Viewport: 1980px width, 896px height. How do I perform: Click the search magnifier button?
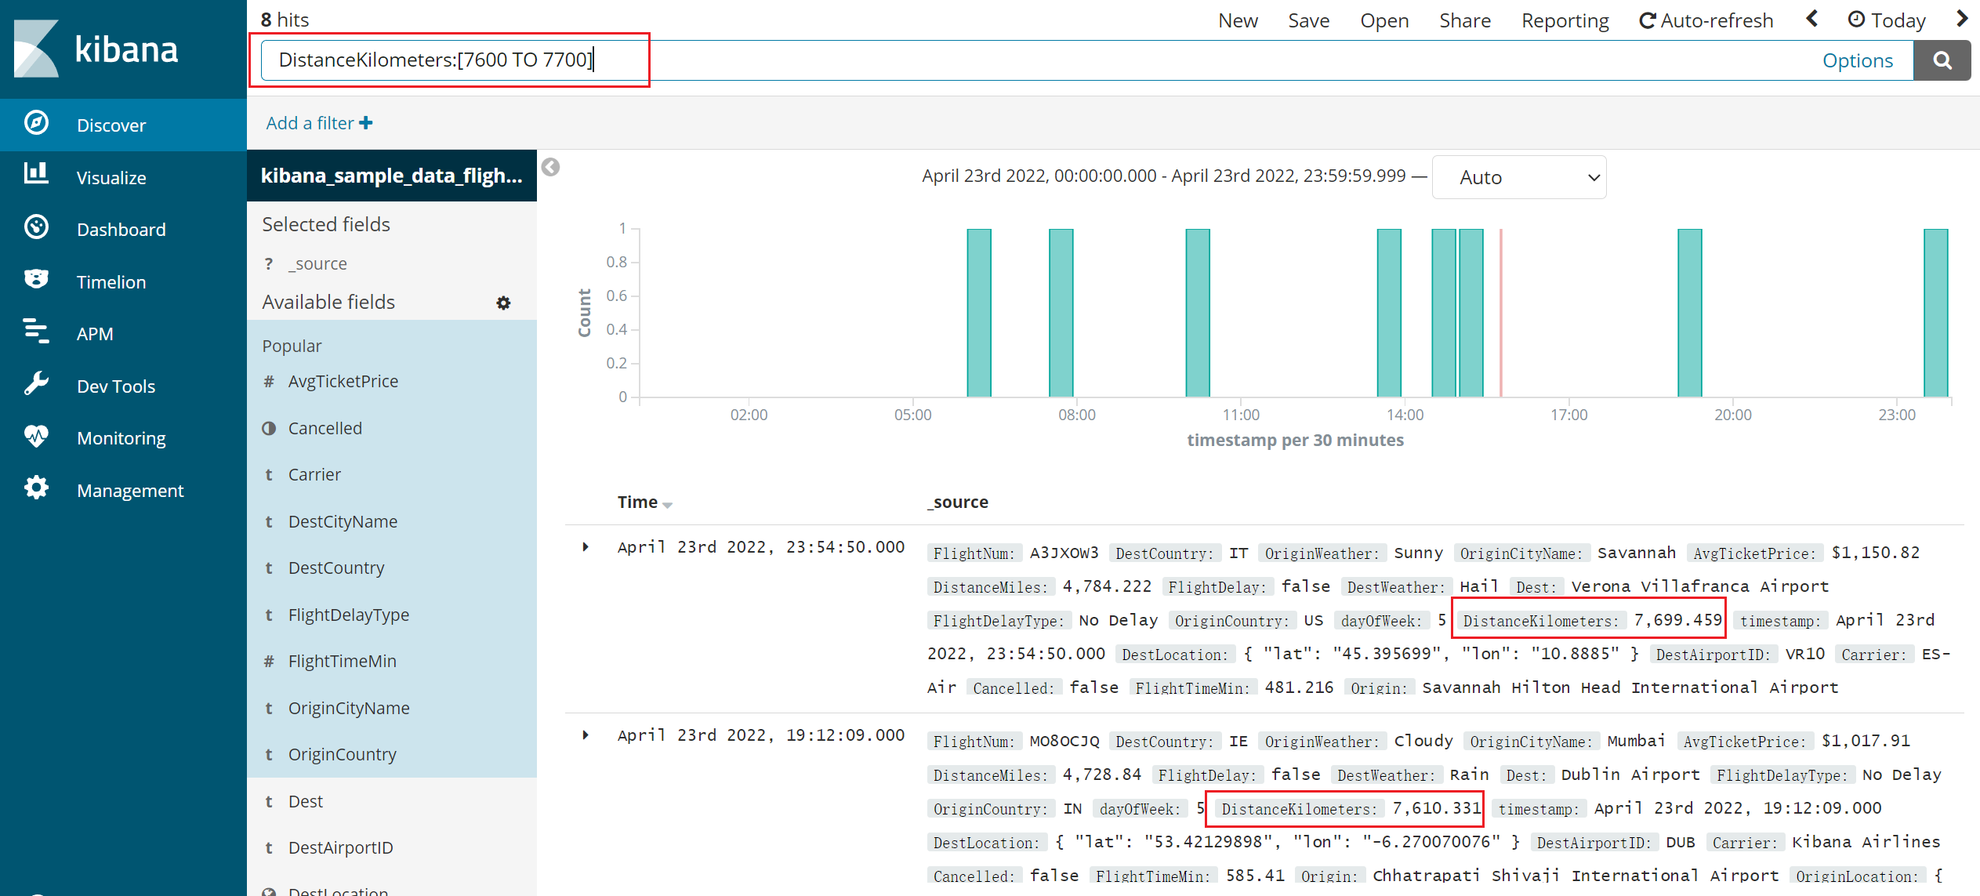tap(1942, 60)
